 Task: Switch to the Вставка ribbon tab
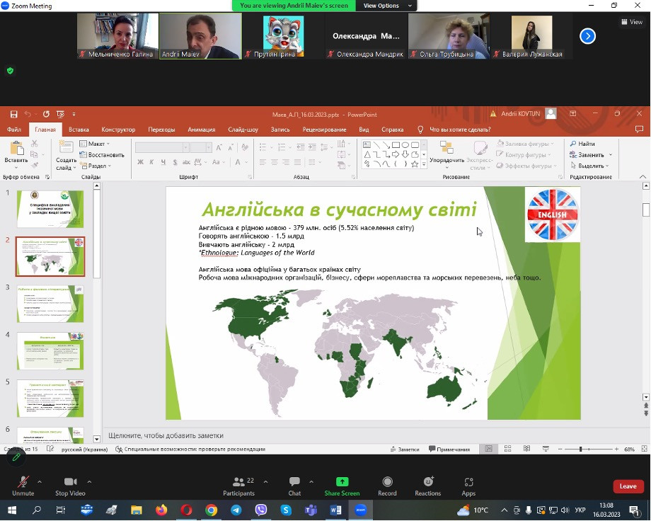click(79, 130)
